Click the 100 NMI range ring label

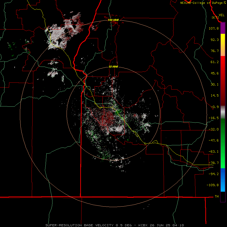click(113, 20)
